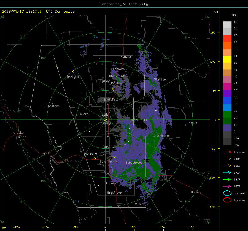
Task: Click the yellow diamond marker below Cochrane
Action: 94,158
